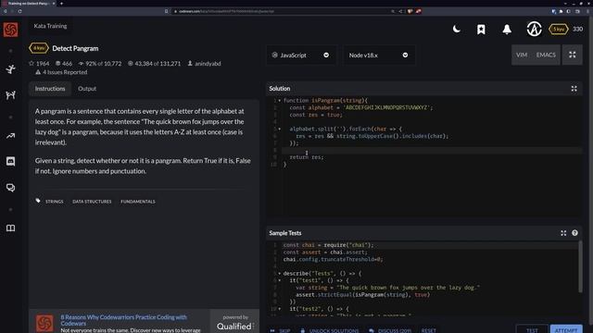593x333 pixels.
Task: Open the Docs book icon in sidebar
Action: click(10, 228)
